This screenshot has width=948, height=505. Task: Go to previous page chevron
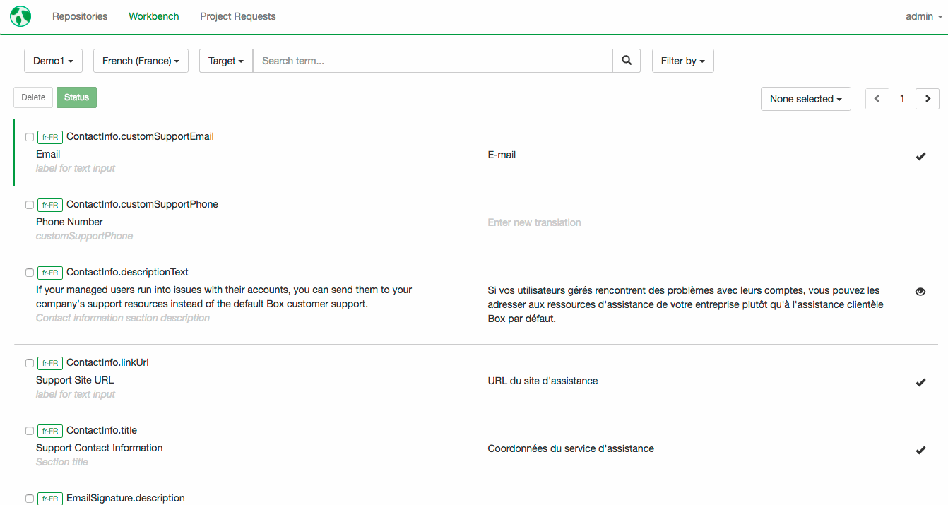877,99
